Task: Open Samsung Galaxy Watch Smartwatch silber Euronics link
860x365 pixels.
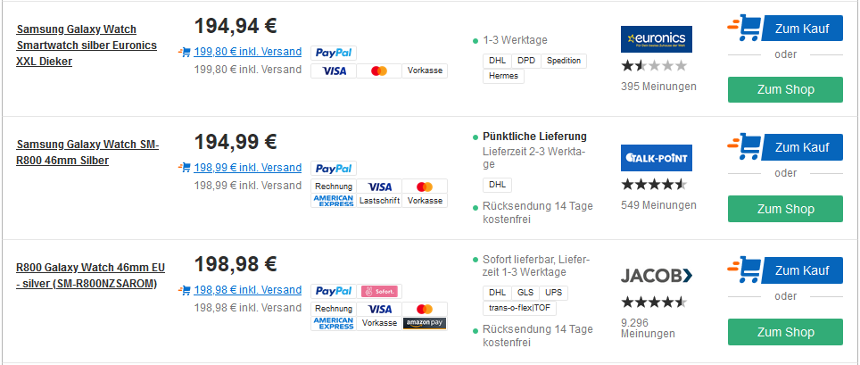Action: pyautogui.click(x=87, y=46)
